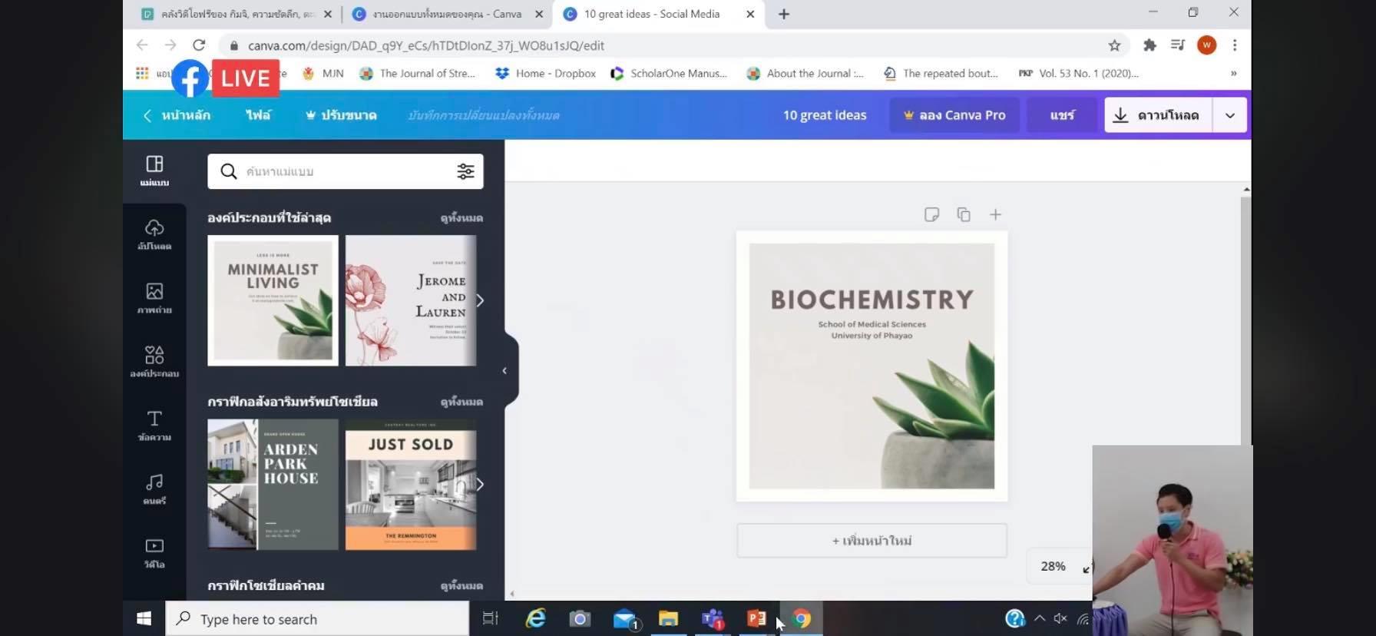Open the Text panel in the sidebar

pyautogui.click(x=154, y=426)
